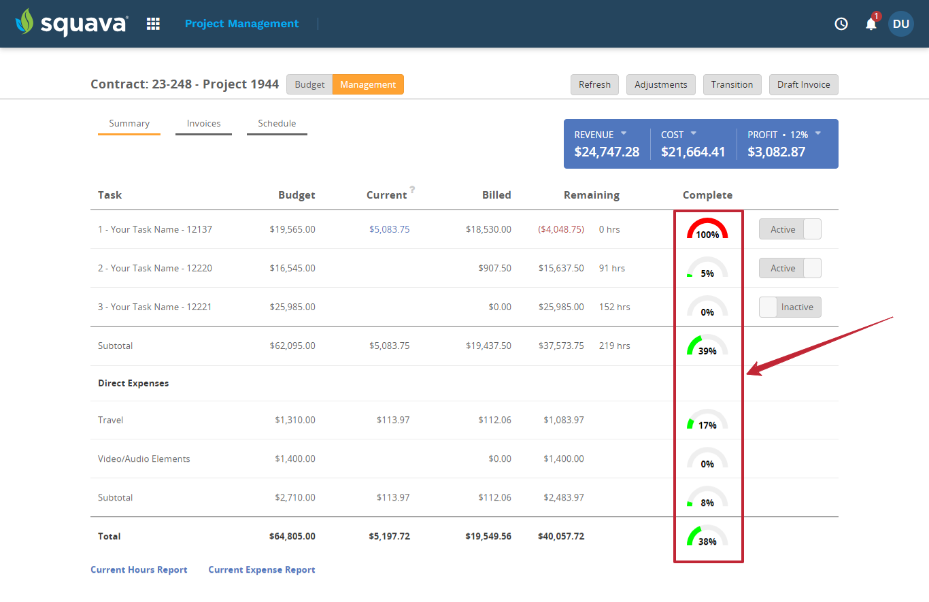Screen dimensions: 929x602
Task: Switch to the Invoices tab
Action: point(203,123)
